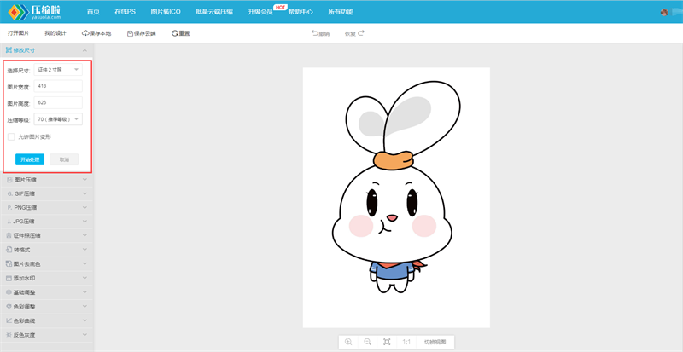
Task: Click the 保存云端 save icon
Action: click(x=130, y=33)
